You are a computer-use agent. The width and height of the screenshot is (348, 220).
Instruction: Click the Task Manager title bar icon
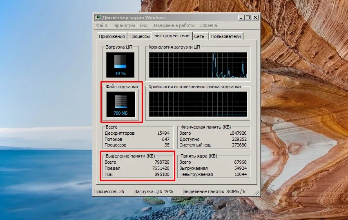[x=98, y=18]
